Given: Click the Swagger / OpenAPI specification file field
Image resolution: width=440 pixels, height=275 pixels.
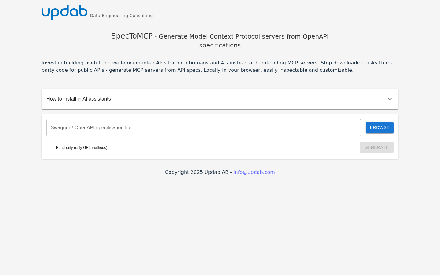Looking at the screenshot, I should click(204, 128).
